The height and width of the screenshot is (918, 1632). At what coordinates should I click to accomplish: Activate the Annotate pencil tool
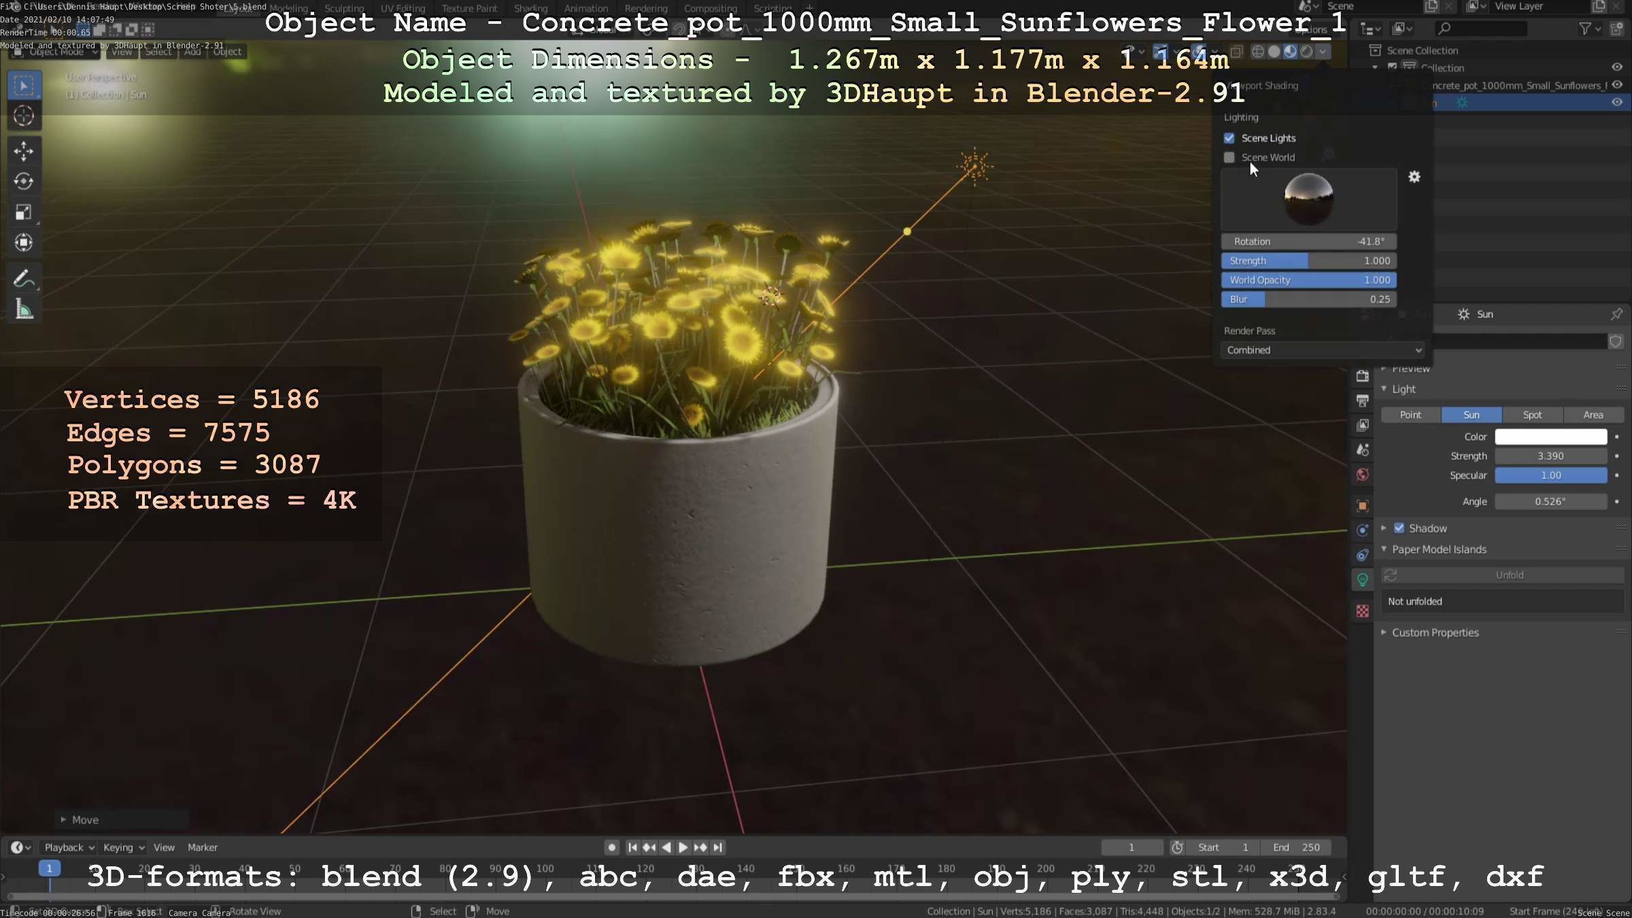coord(24,278)
